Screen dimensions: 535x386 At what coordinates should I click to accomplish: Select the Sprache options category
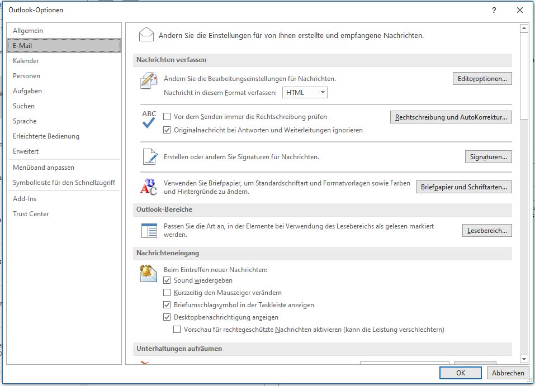coord(64,121)
